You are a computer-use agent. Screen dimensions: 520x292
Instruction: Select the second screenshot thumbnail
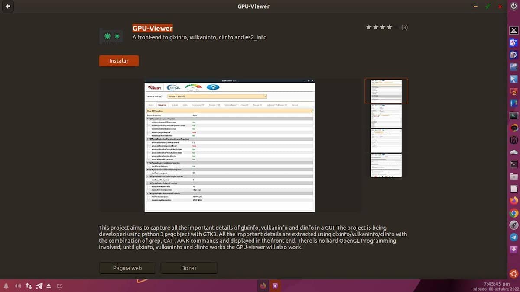pos(386,116)
